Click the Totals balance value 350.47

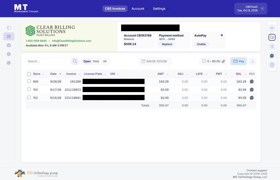tap(241, 105)
